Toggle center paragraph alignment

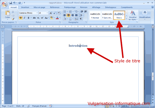point(68,15)
